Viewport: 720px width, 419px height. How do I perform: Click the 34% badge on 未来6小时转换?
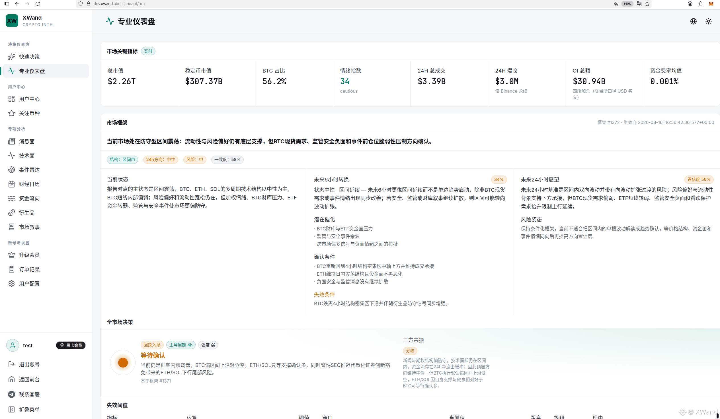pos(499,179)
